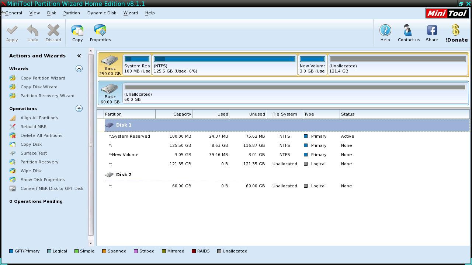Click the RAID5 legend swatch
The height and width of the screenshot is (265, 472).
(x=194, y=251)
